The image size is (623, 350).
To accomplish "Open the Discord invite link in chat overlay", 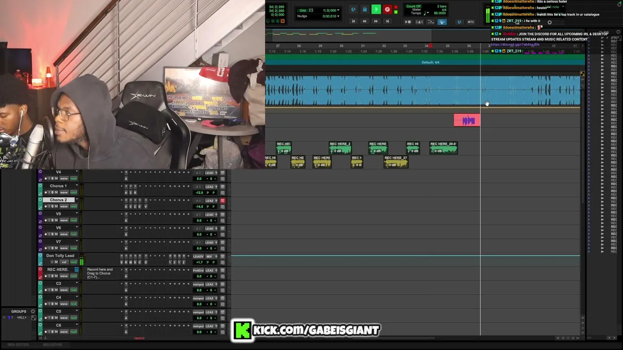I will pos(515,45).
